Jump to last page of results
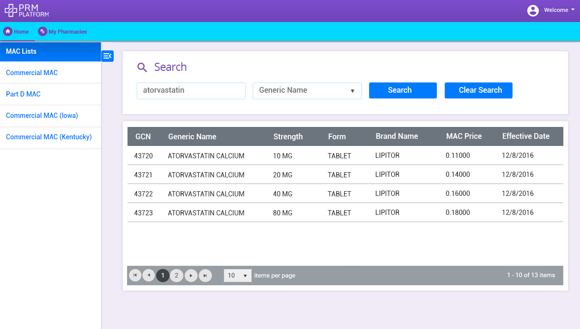The image size is (580, 329). pos(206,275)
